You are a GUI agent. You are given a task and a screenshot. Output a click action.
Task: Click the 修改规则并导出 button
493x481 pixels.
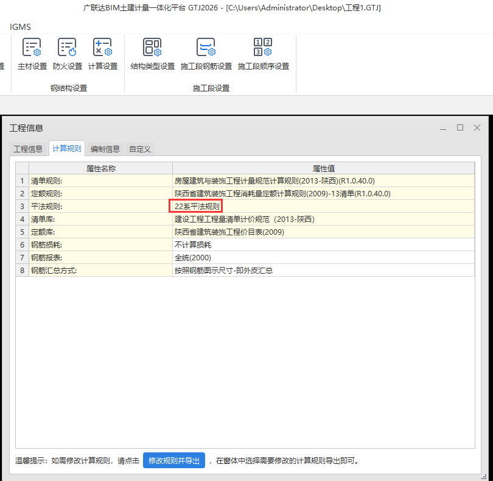pos(174,460)
